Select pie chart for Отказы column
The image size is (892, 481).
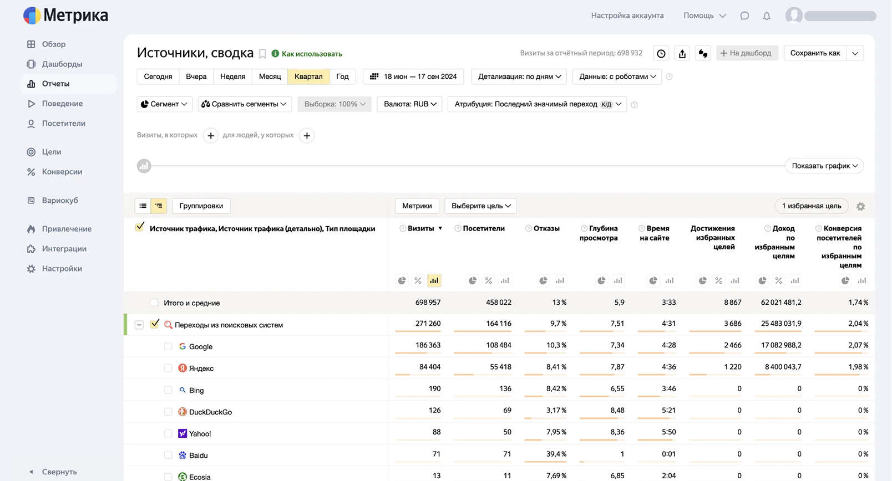[x=544, y=280]
